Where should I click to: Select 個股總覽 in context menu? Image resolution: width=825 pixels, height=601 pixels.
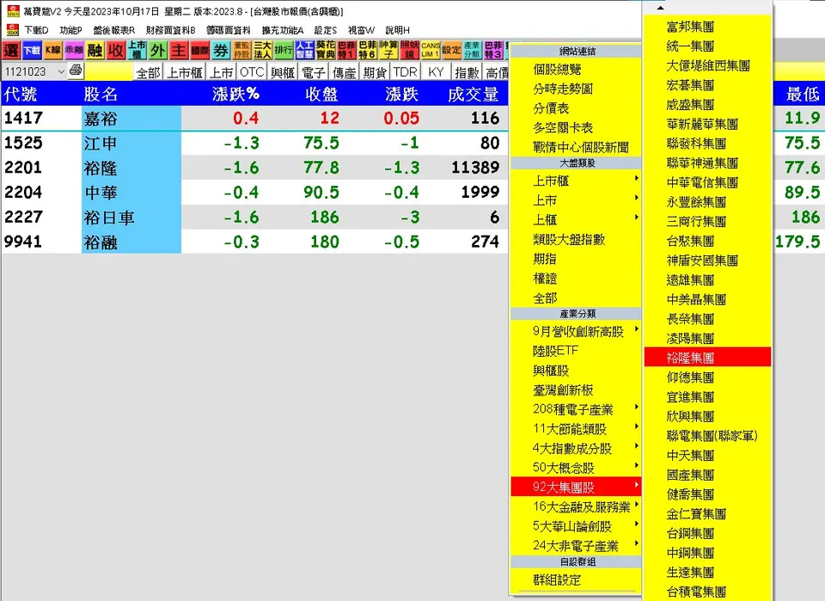576,70
